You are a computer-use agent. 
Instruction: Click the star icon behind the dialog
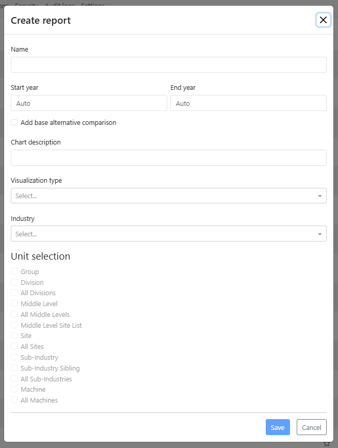coord(327,444)
